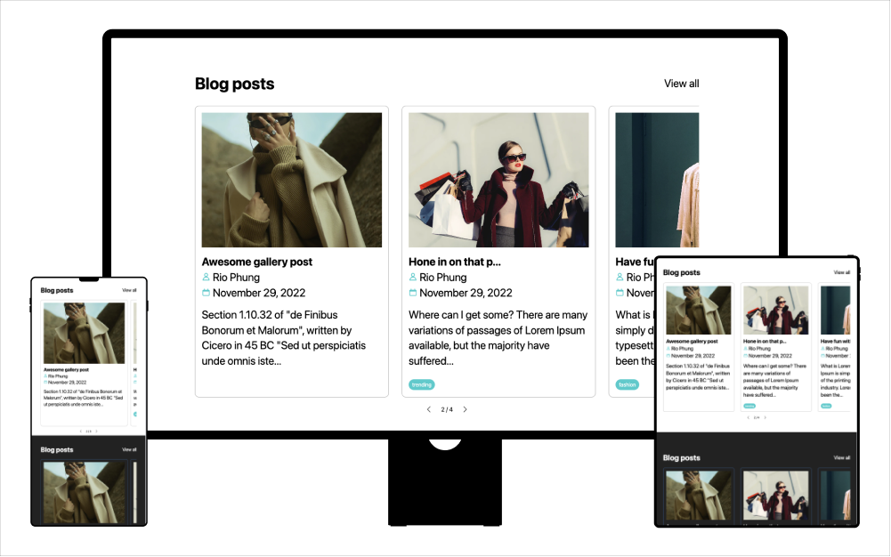This screenshot has height=557, width=891.
Task: Click the trending tag on the tablet view
Action: coord(749,406)
